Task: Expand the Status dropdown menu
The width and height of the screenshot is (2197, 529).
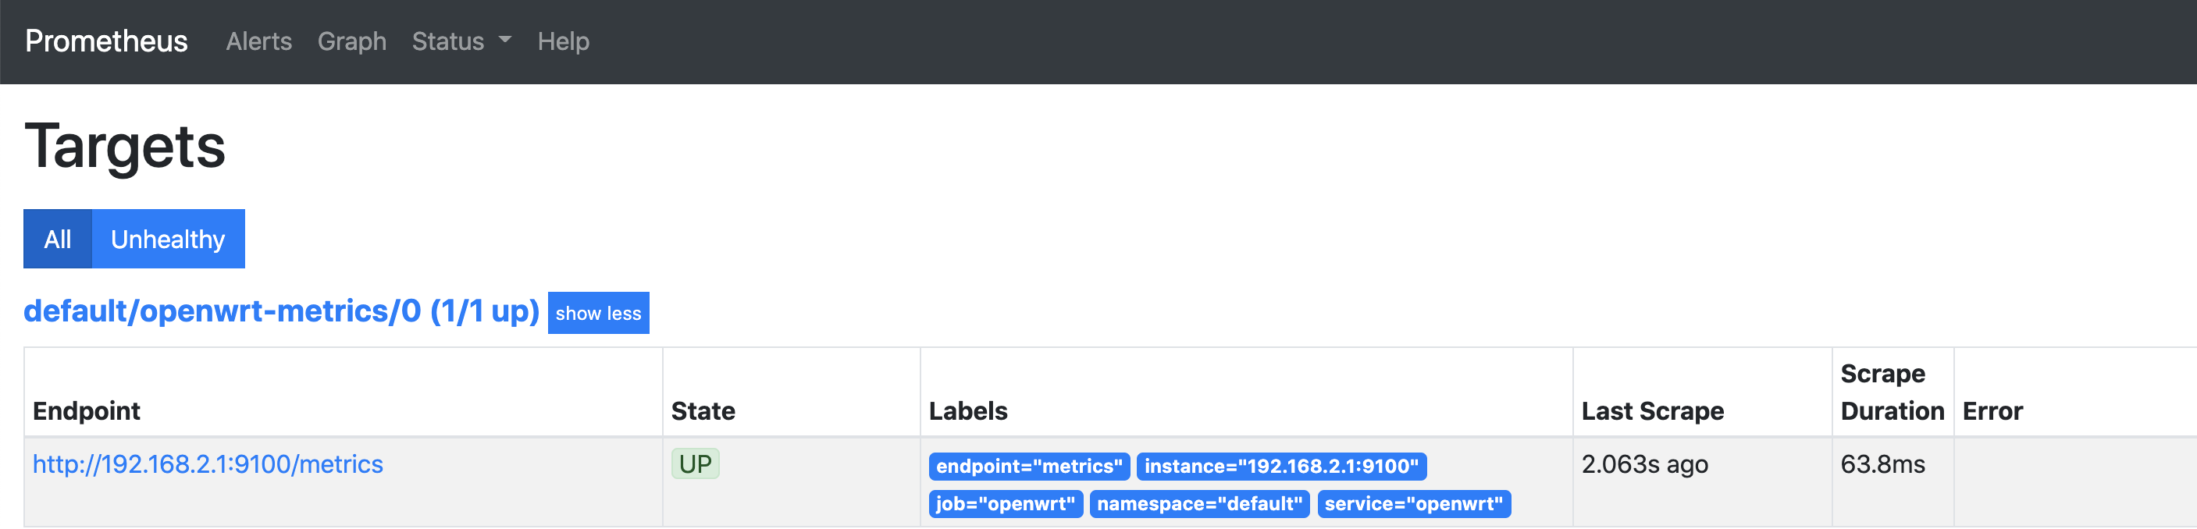Action: click(448, 41)
